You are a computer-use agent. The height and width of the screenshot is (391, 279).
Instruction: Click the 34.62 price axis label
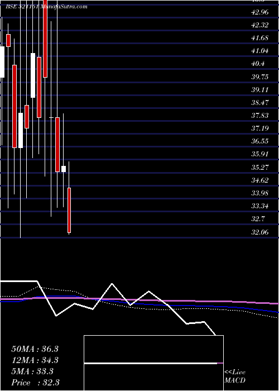pos(260,180)
